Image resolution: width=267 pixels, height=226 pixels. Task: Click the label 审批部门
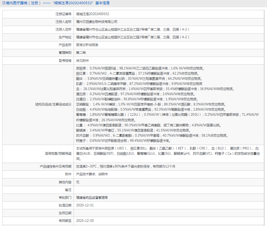point(65,197)
